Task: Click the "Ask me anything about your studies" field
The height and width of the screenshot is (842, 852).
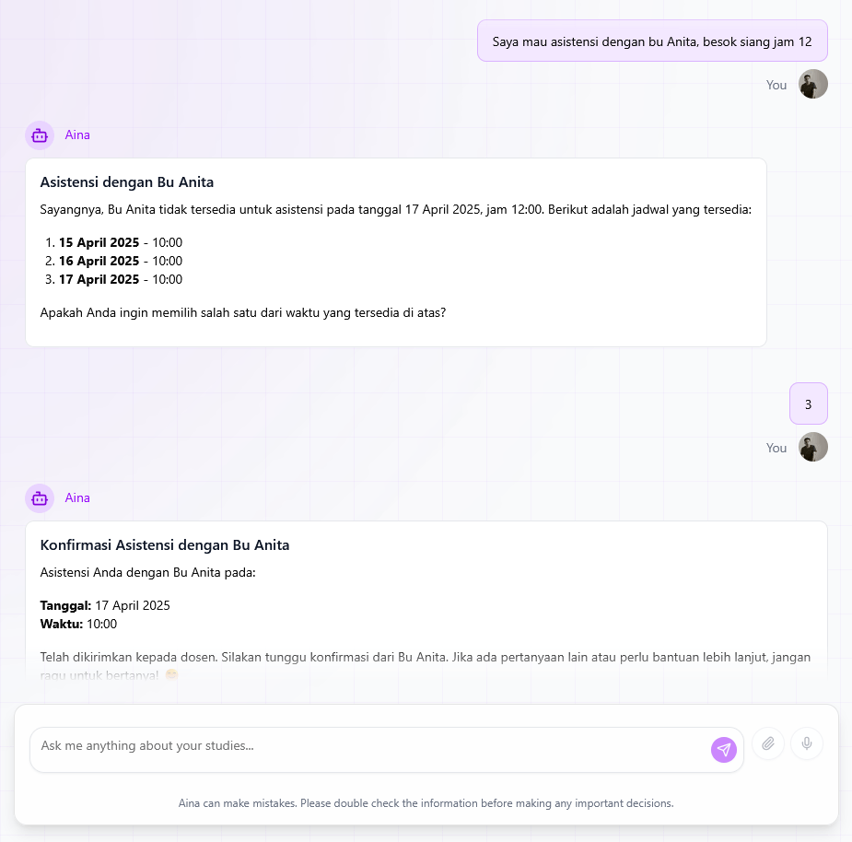Action: click(368, 745)
